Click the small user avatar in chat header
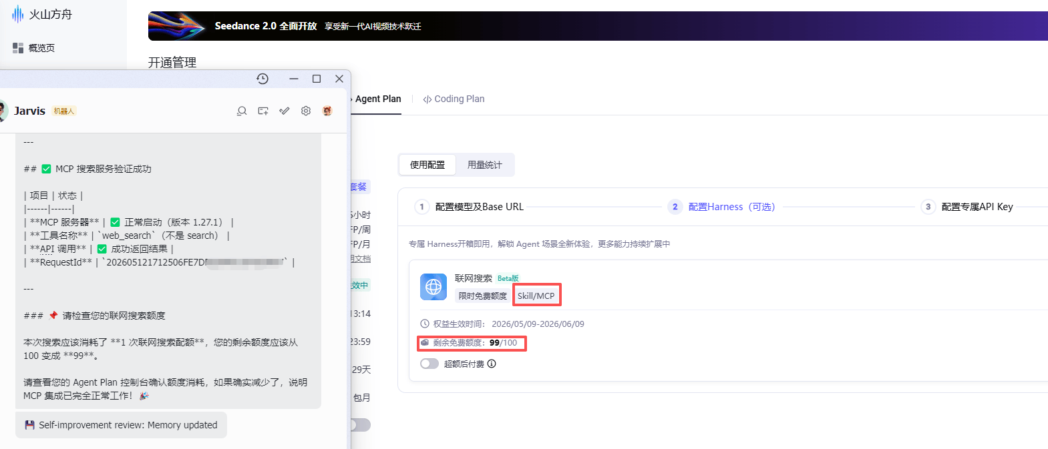 [x=327, y=111]
